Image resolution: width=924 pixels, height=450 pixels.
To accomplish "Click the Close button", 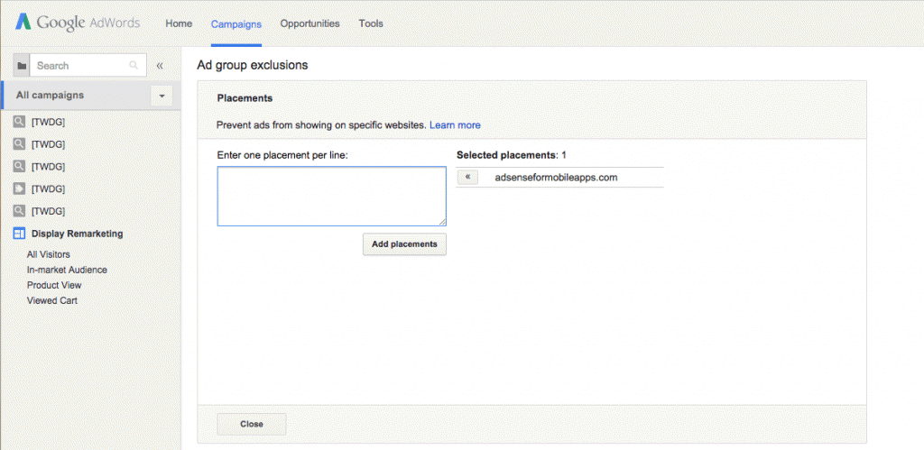I will point(252,424).
